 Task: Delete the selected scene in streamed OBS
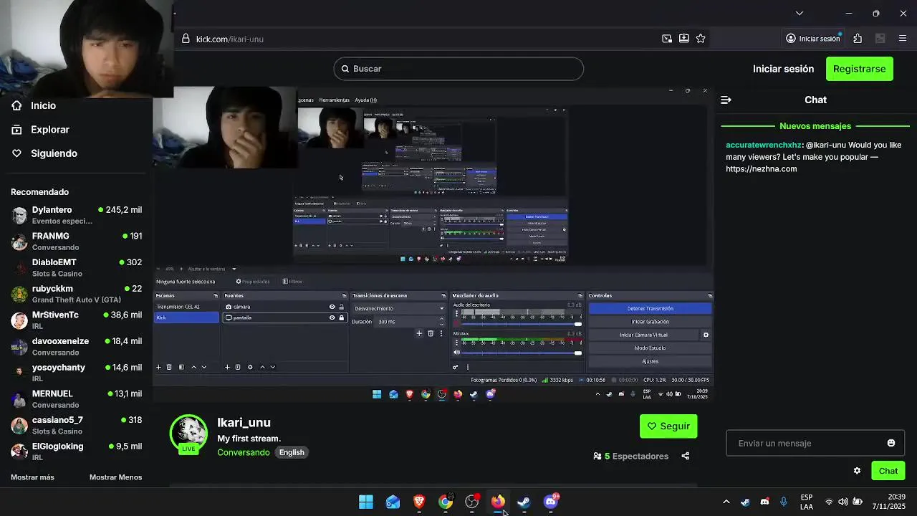169,367
